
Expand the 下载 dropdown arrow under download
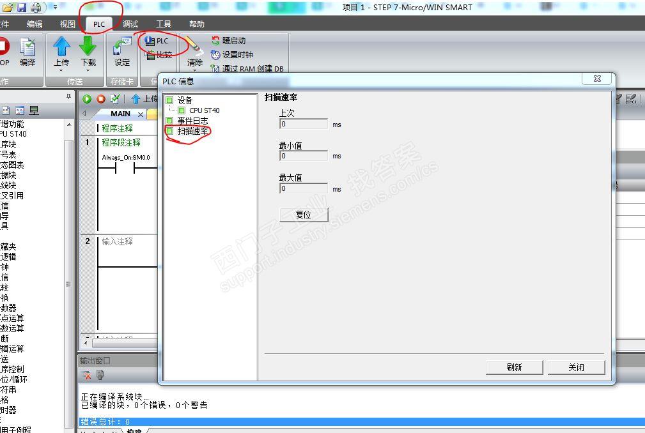(x=88, y=70)
